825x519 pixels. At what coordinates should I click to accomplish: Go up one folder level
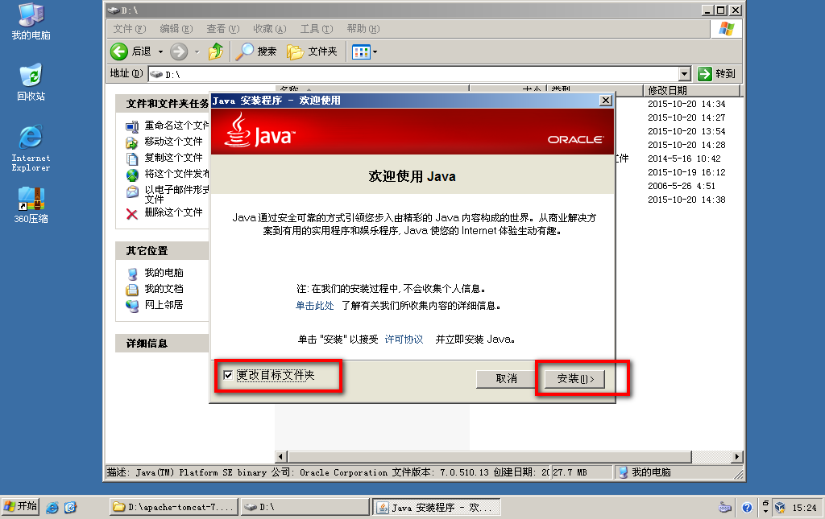216,51
